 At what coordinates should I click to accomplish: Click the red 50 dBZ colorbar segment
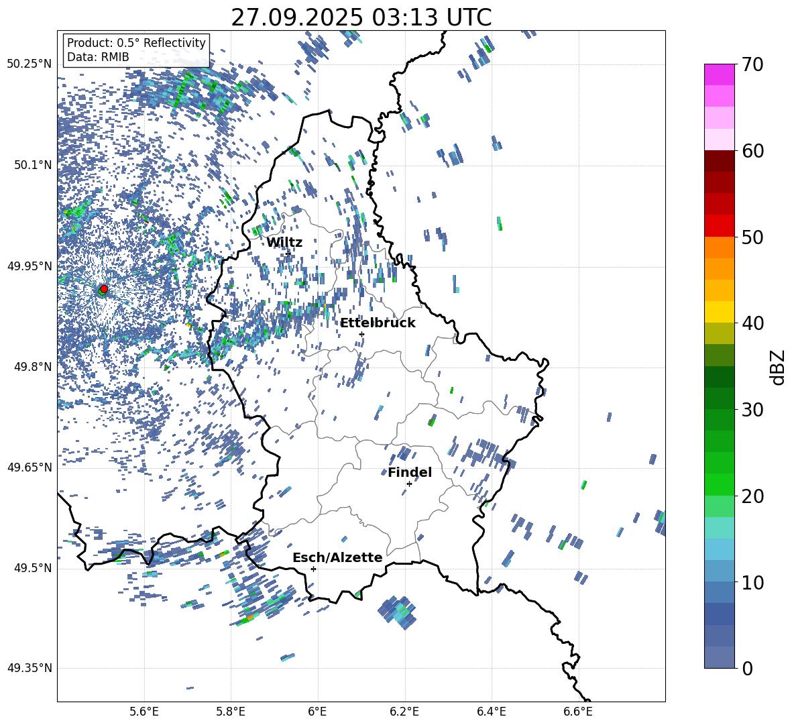(x=719, y=226)
